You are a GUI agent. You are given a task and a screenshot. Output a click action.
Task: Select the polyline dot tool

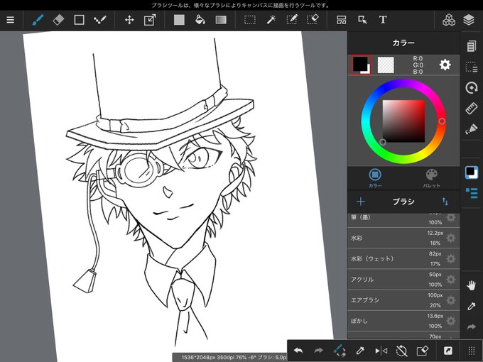100,20
